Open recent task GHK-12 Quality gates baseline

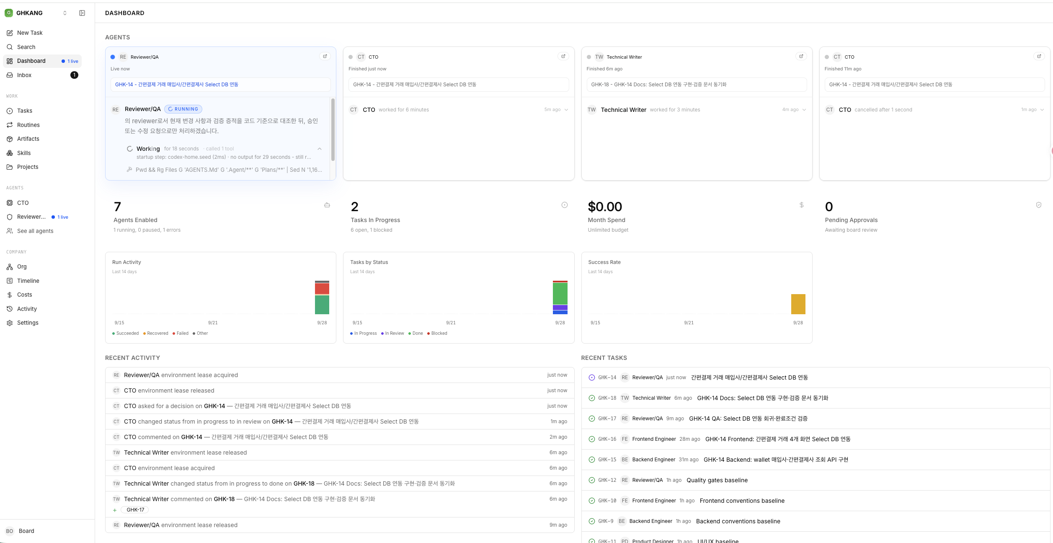point(815,480)
